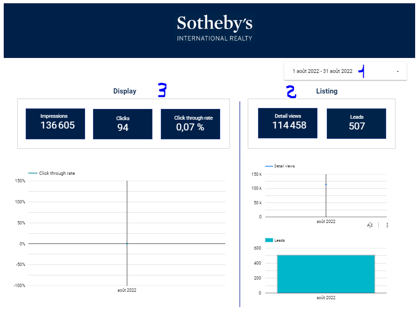Click août 2022 axis label under Click through rate chart
The image size is (417, 316).
point(127,290)
